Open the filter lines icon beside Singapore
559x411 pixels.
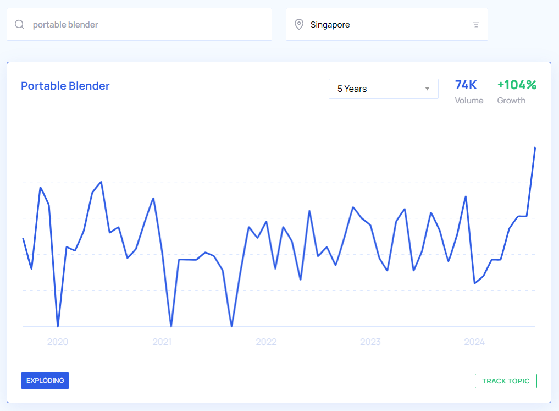[475, 25]
